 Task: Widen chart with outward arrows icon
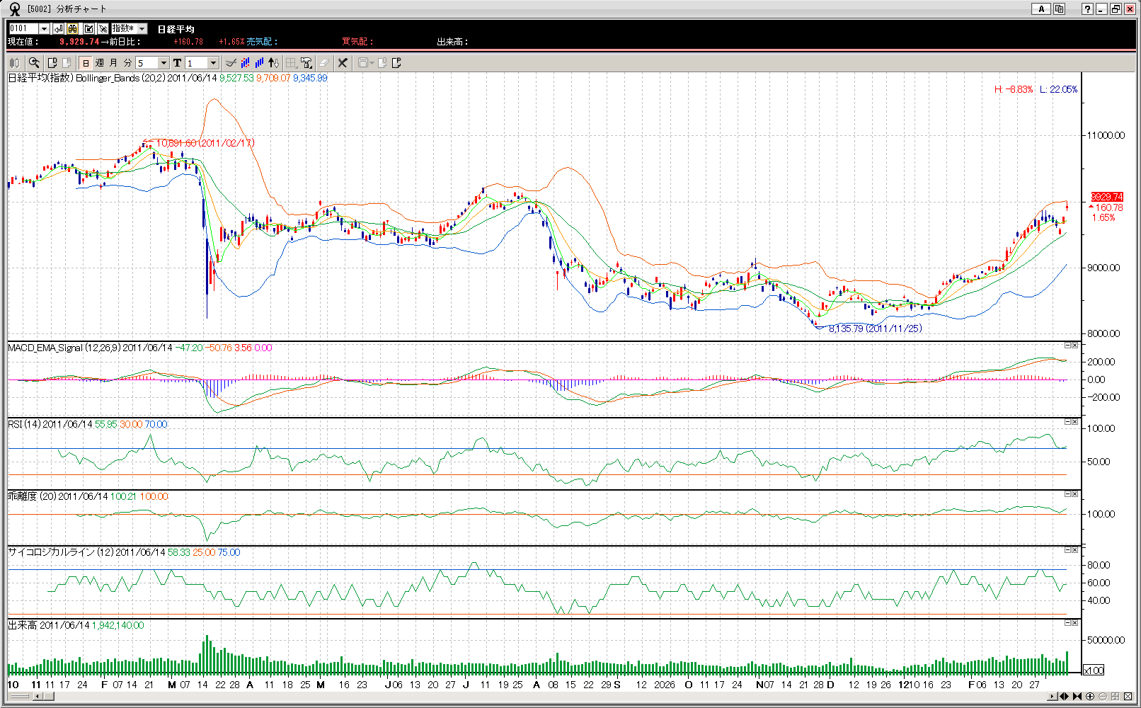(x=1064, y=697)
